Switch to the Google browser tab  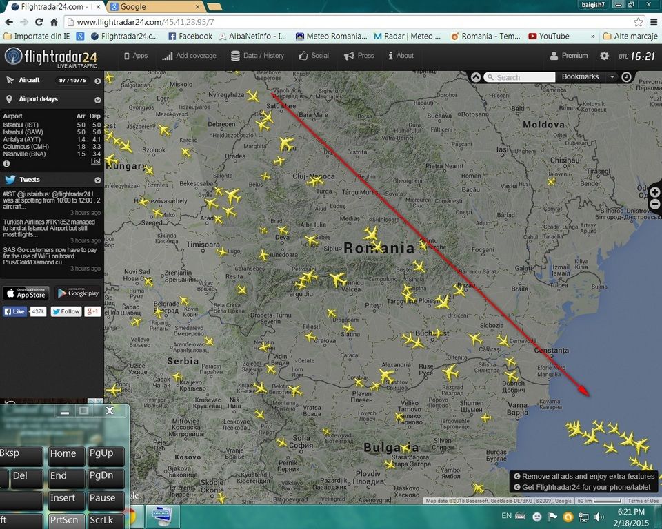point(154,7)
